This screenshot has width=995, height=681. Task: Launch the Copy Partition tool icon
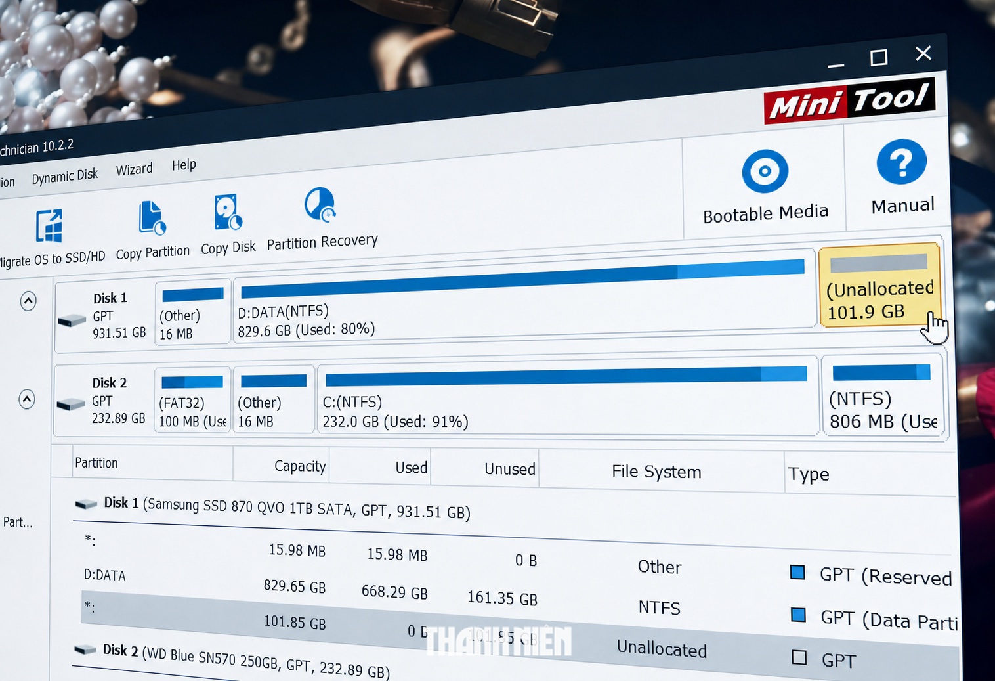pos(152,218)
